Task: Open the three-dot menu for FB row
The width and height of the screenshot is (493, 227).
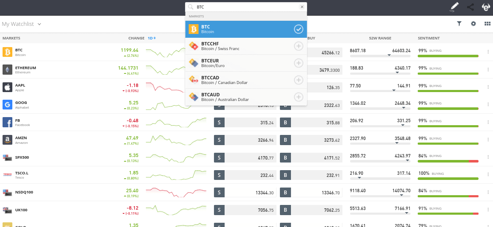Action: [x=488, y=122]
